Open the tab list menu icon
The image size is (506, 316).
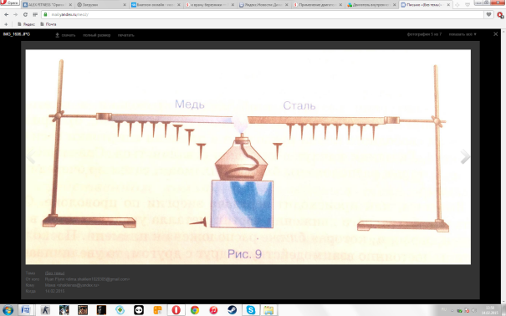468,5
